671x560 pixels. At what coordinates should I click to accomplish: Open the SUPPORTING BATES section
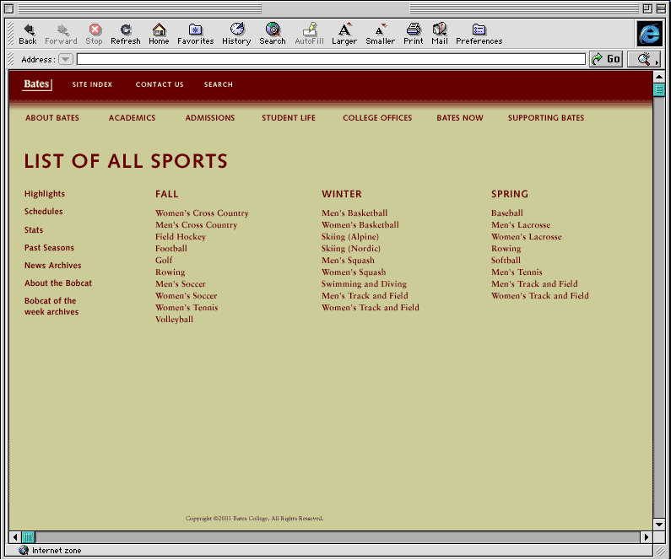click(545, 117)
